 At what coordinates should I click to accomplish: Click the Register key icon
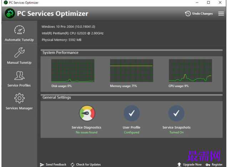click(x=208, y=165)
